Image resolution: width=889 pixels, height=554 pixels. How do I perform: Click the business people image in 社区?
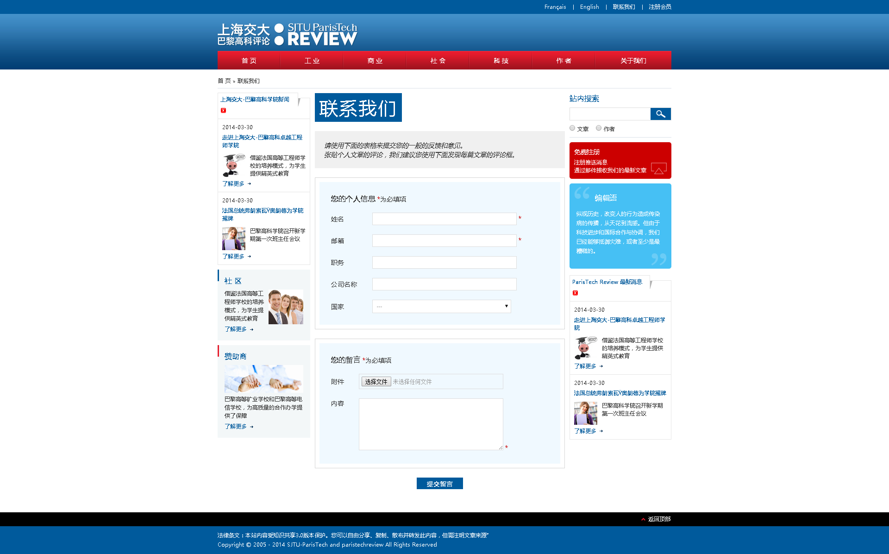click(286, 307)
